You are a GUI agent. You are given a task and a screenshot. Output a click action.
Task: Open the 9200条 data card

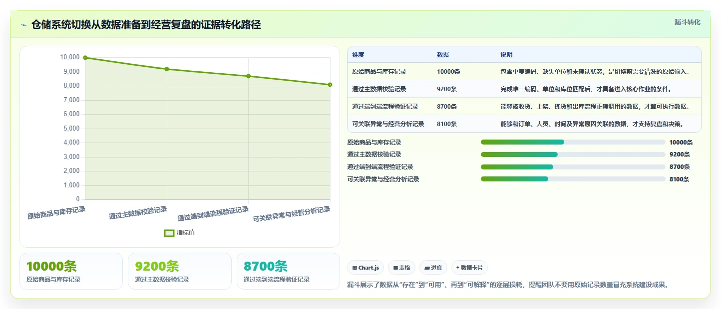coord(180,271)
